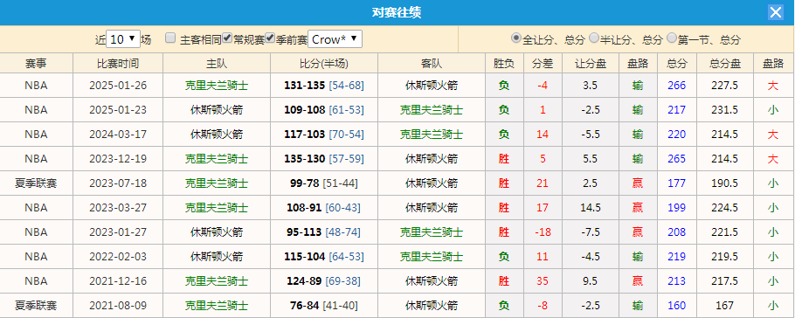Click half-time score [54-68]

[346, 86]
